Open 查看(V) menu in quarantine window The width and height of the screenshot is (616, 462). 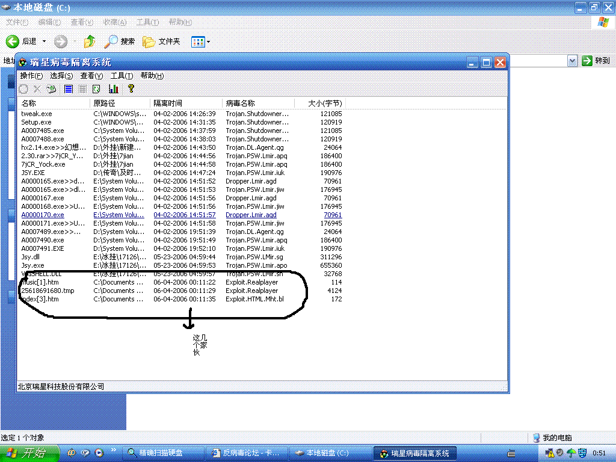(x=91, y=75)
